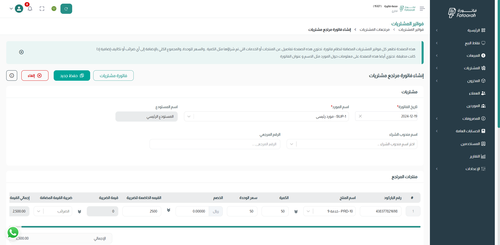Open the purchasing agent dropdown

click(352, 144)
